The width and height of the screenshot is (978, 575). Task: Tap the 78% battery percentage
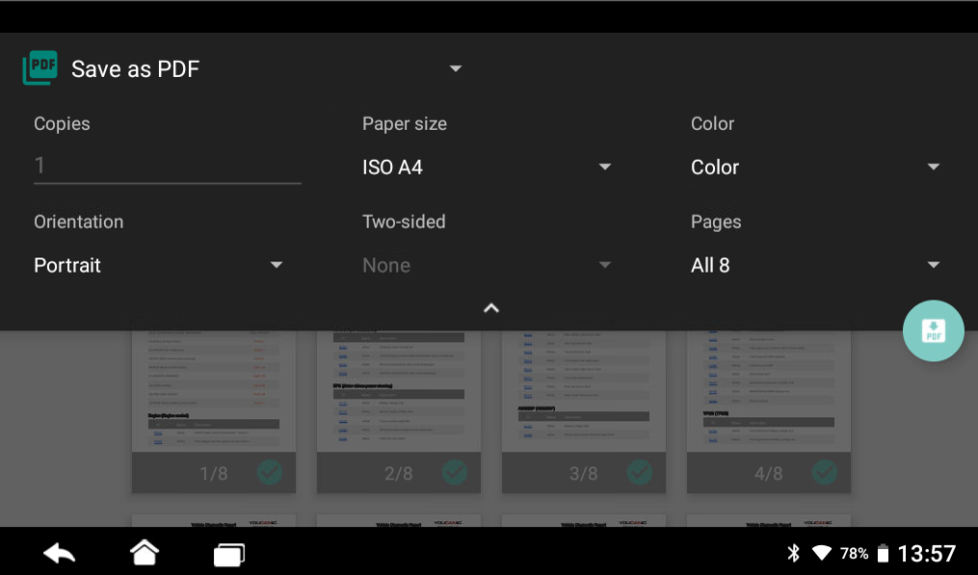[x=854, y=553]
